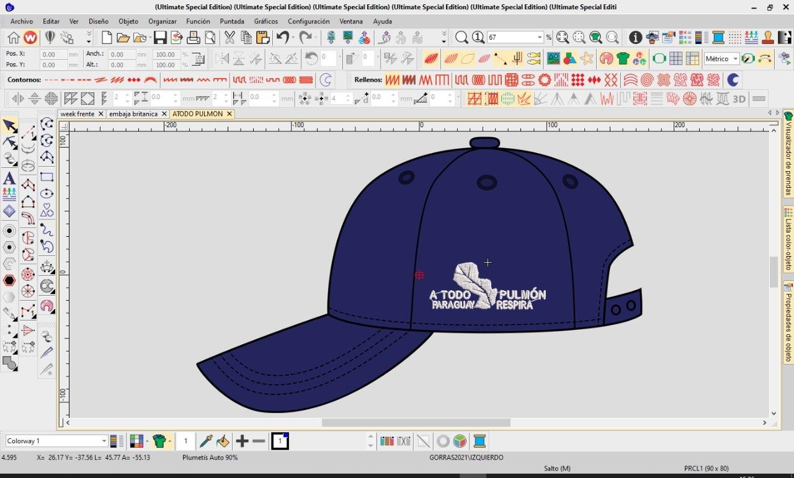Open the Colorway 1 dropdown
This screenshot has height=478, width=794.
(x=104, y=441)
